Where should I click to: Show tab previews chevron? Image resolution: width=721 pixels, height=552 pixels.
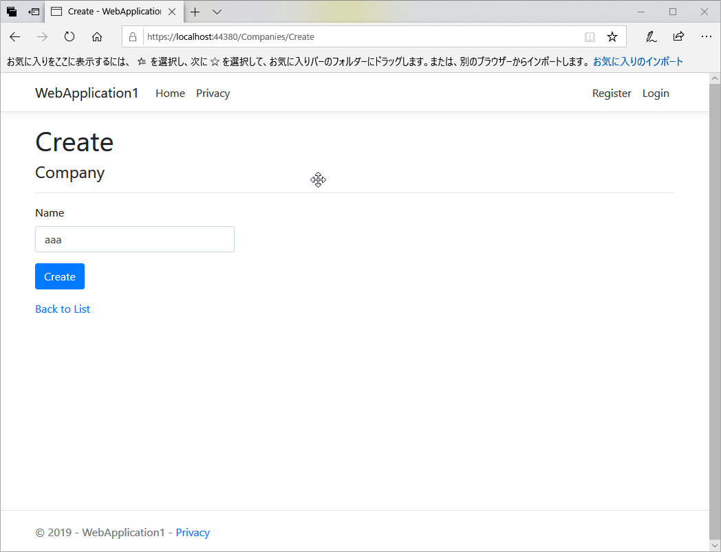(217, 12)
